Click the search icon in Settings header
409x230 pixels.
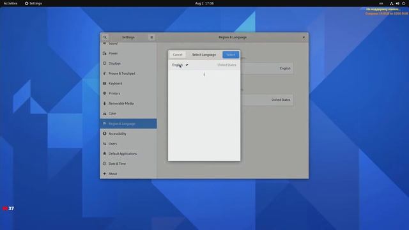(x=105, y=37)
